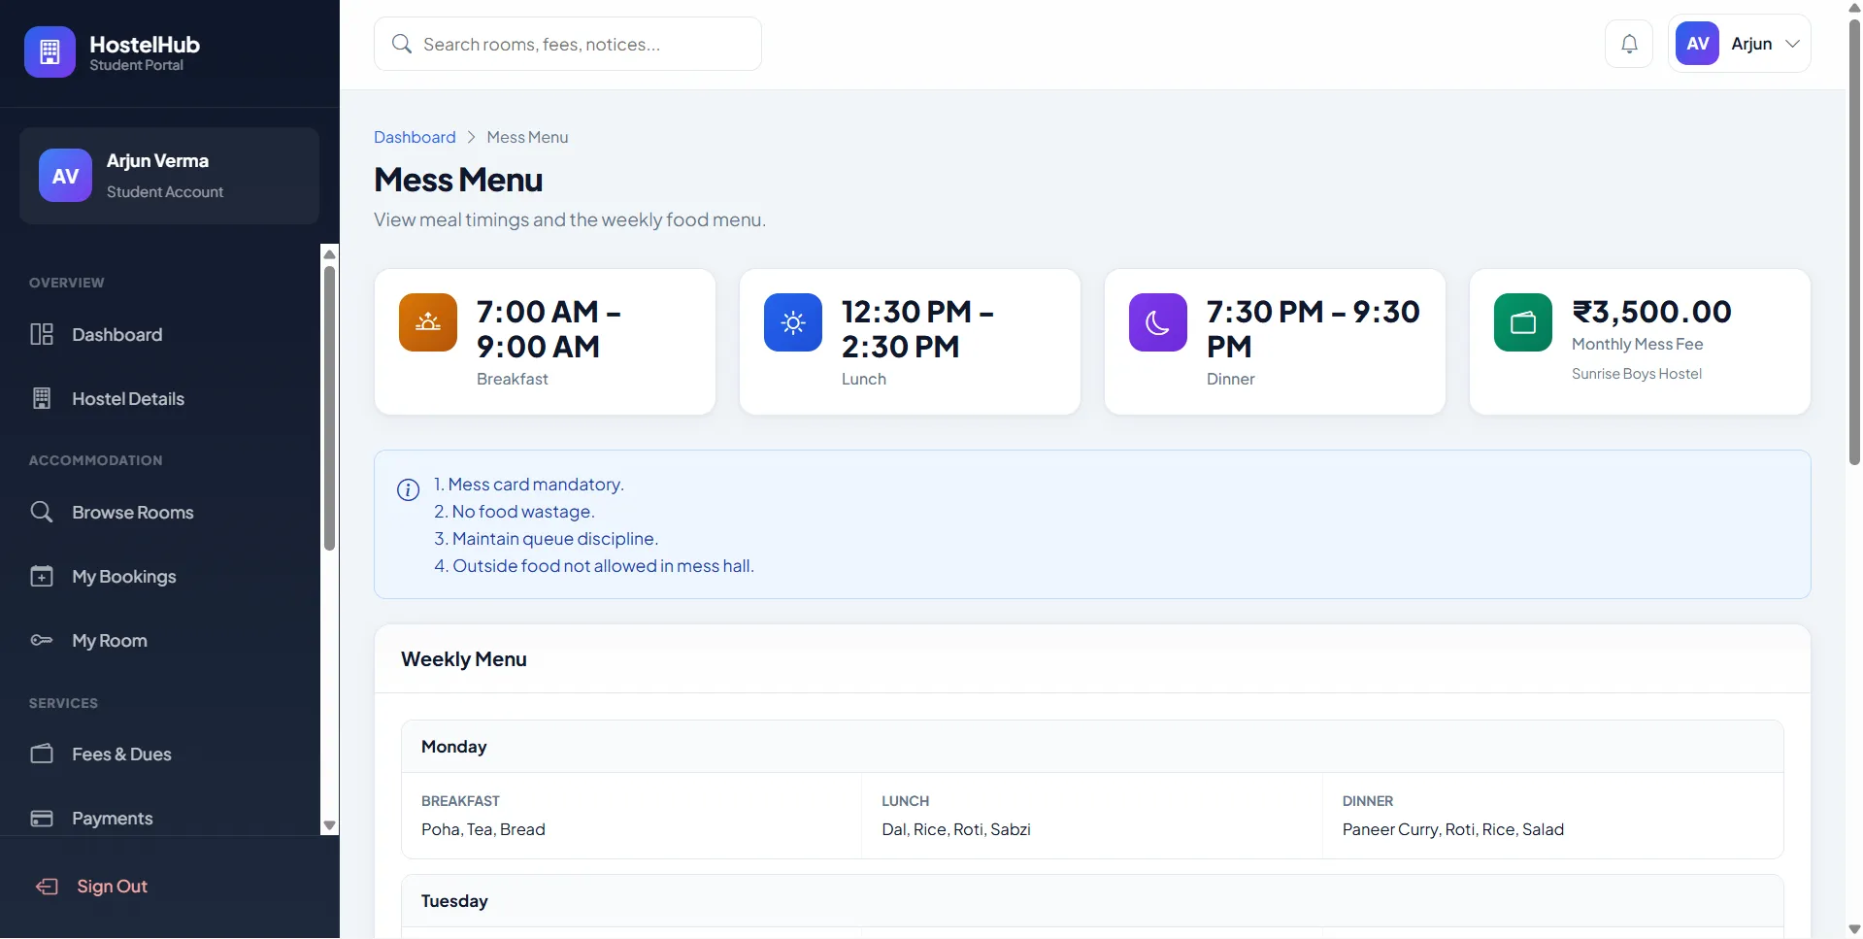Viewport: 1863px width, 939px height.
Task: Click the Sign Out arrow icon
Action: coord(47,886)
